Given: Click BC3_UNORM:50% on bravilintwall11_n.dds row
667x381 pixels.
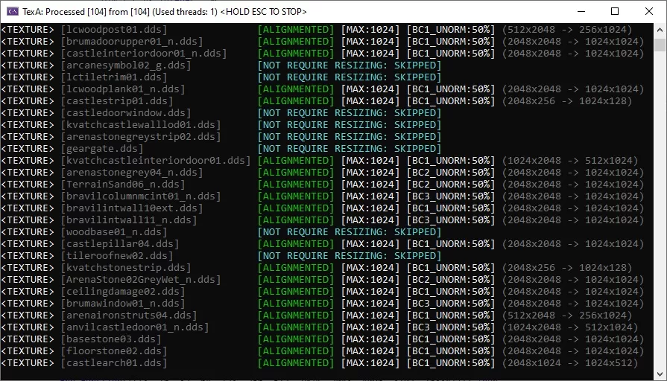Looking at the screenshot, I should click(451, 220).
